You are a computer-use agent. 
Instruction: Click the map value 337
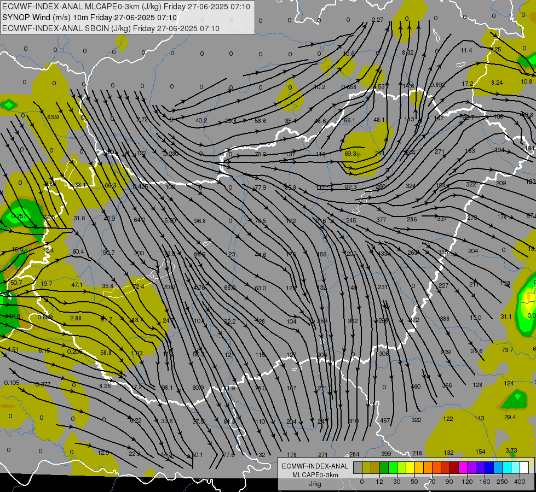[442, 219]
